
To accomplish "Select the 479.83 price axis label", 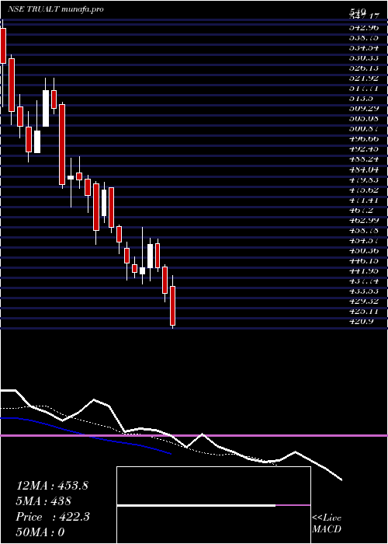I will (x=364, y=180).
